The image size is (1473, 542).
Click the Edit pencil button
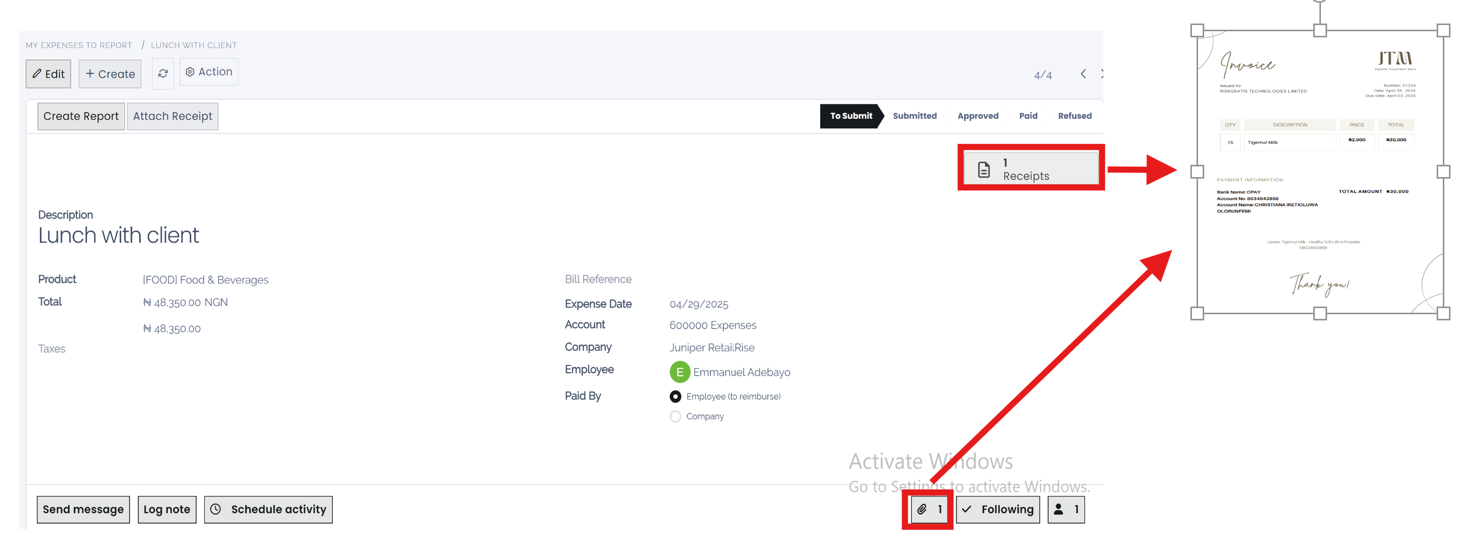[49, 74]
